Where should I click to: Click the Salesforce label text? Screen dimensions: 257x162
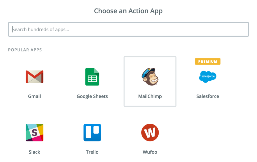pos(208,96)
